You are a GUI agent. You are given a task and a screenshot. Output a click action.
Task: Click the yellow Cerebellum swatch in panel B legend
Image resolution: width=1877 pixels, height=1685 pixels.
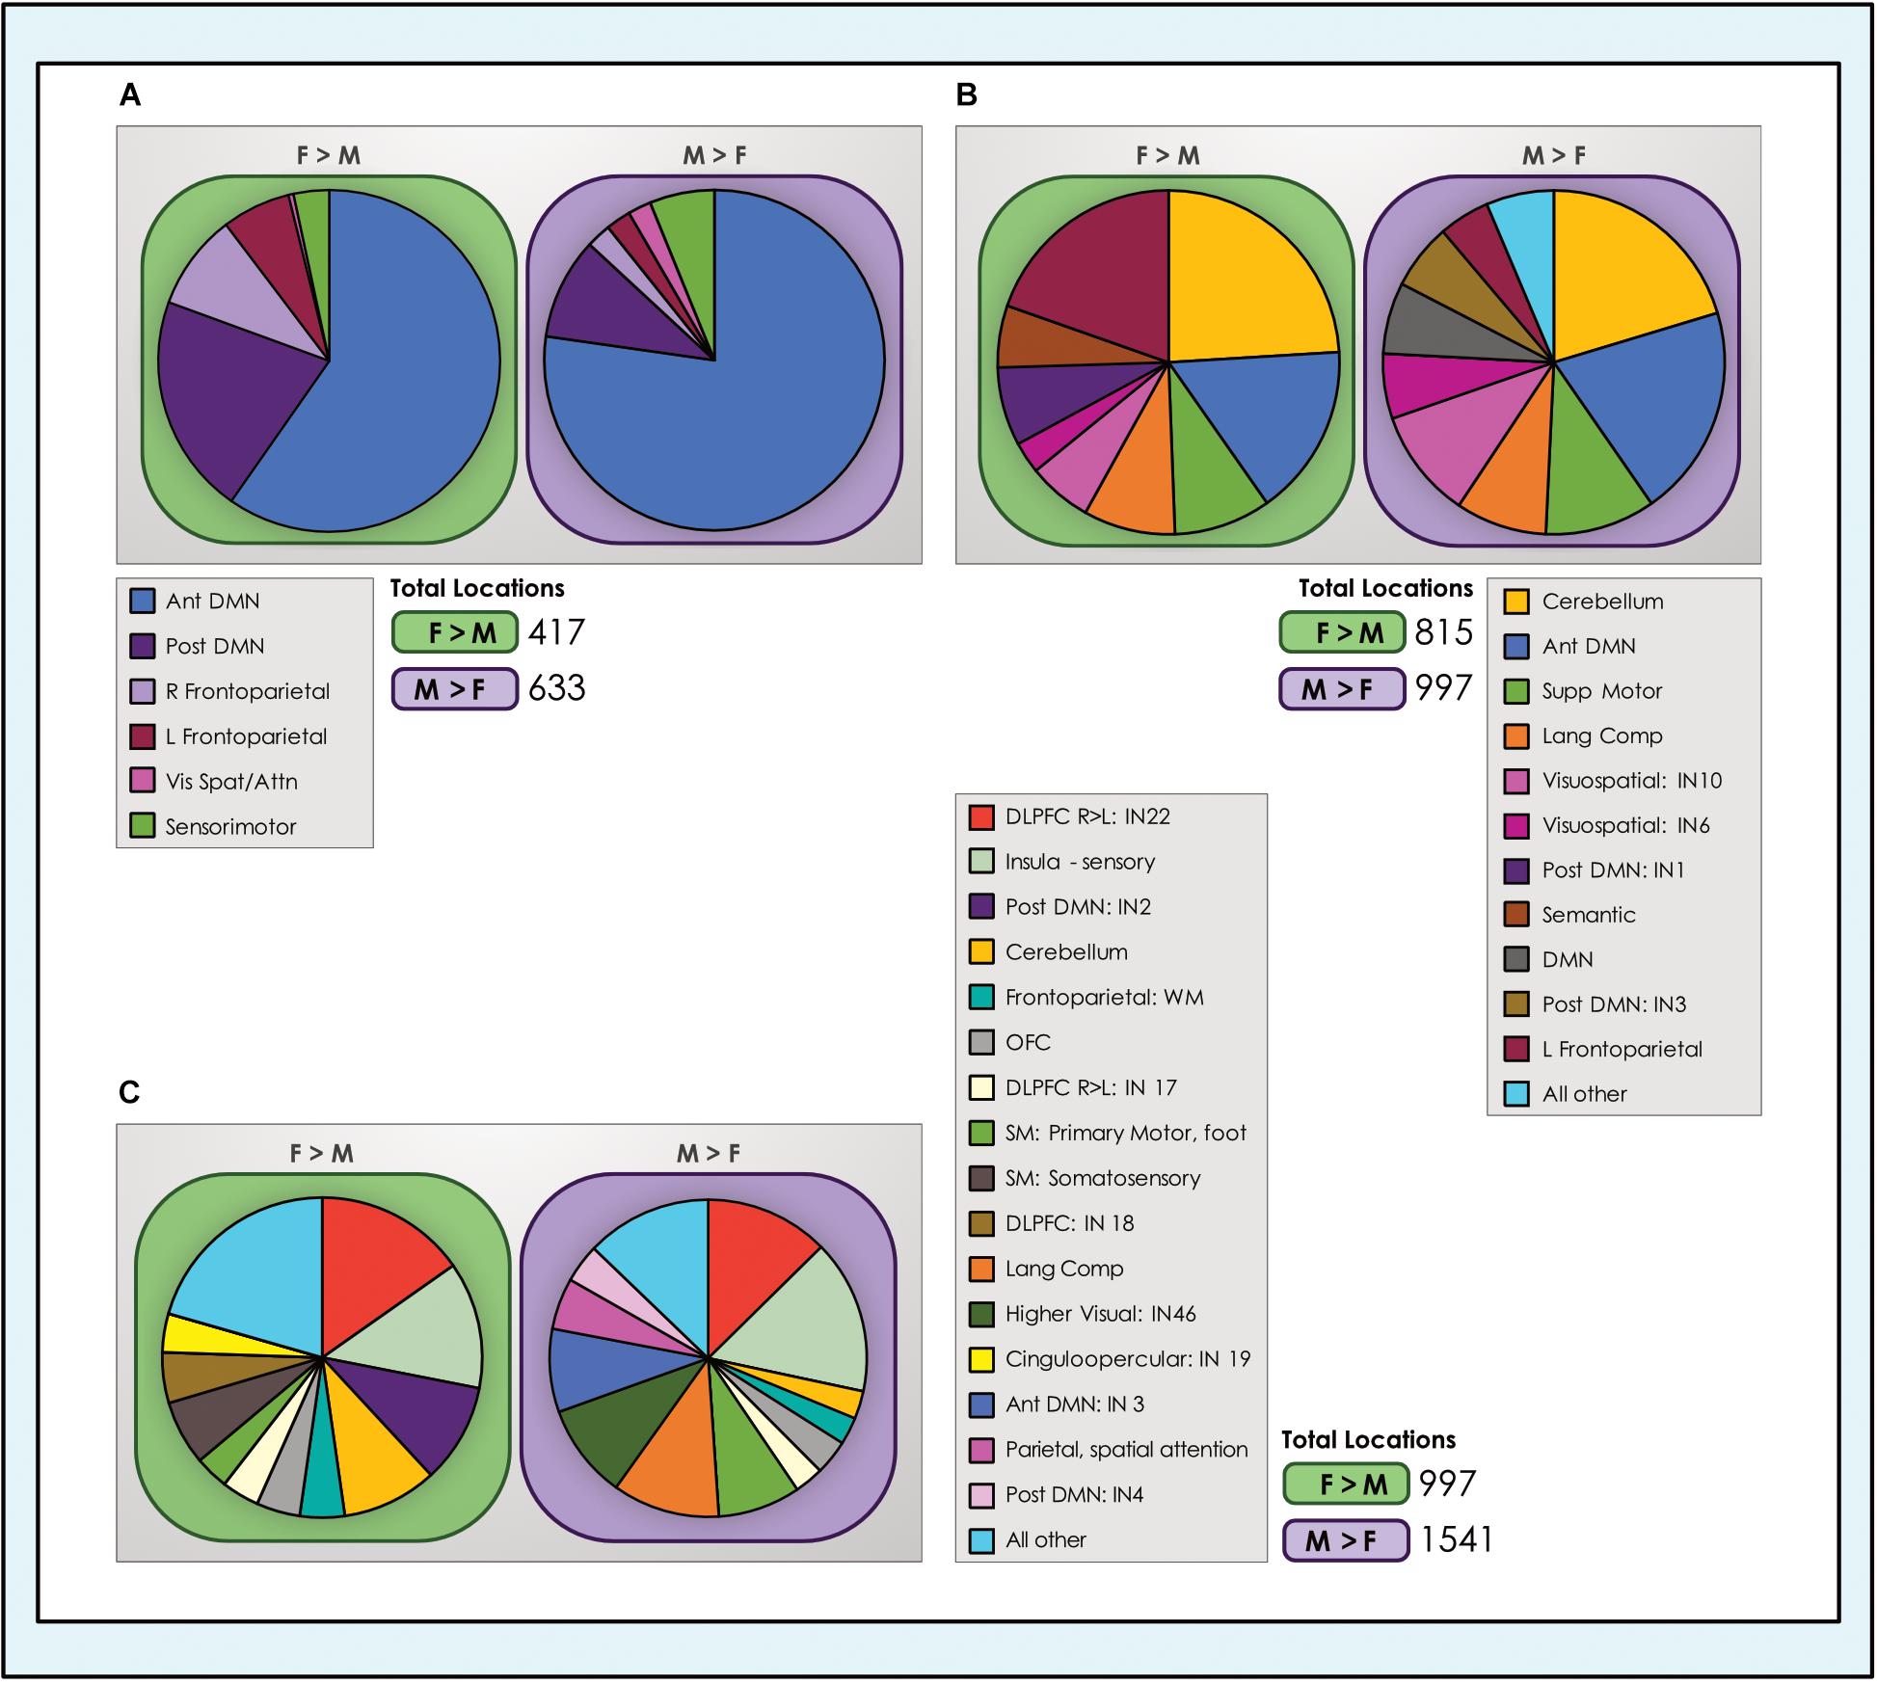point(1516,602)
